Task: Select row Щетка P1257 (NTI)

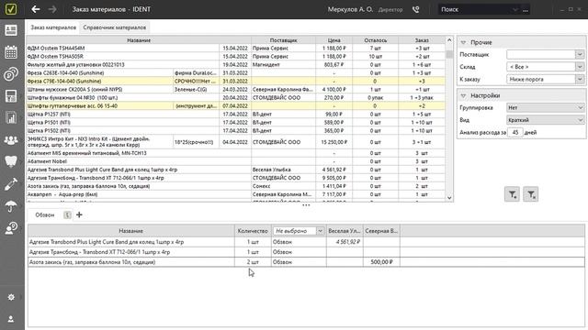Action: (x=235, y=114)
